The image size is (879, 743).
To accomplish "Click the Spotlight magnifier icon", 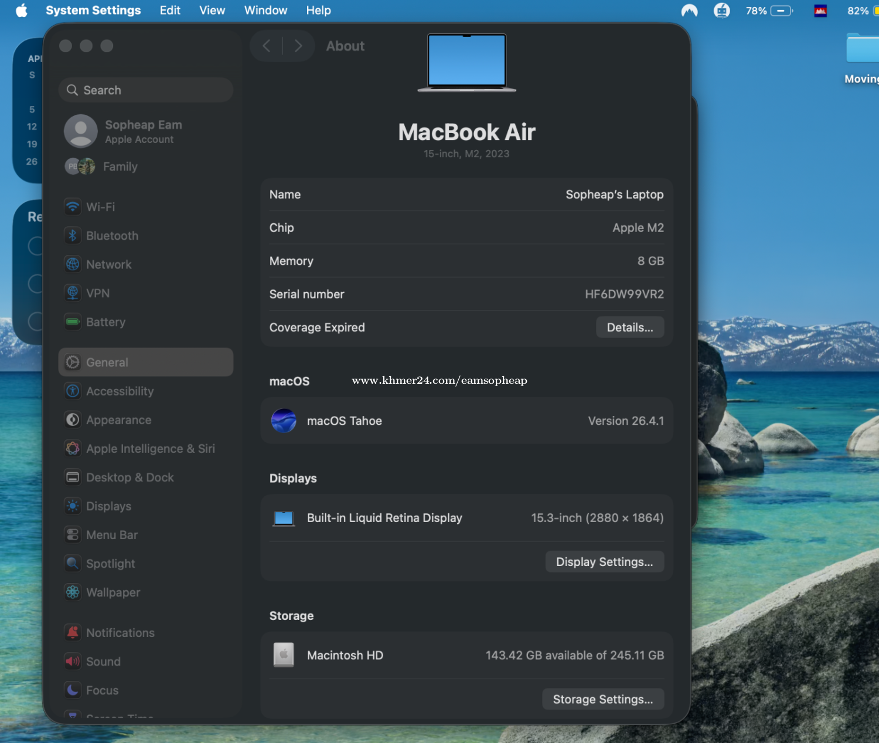I will click(73, 563).
